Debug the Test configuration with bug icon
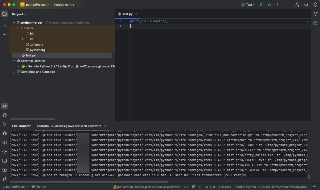The width and height of the screenshot is (320, 190). coord(269,4)
